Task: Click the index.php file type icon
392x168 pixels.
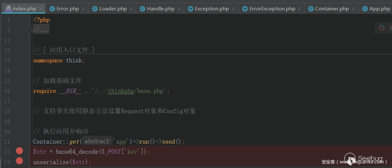Action: pos(8,8)
